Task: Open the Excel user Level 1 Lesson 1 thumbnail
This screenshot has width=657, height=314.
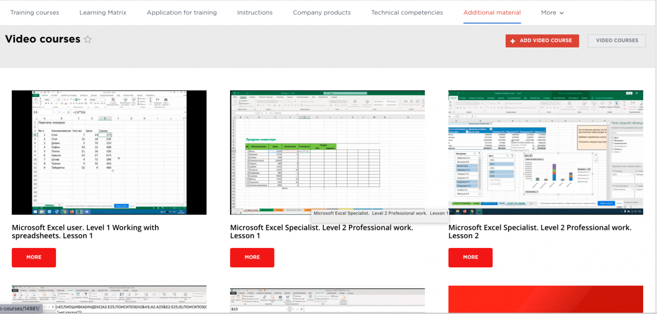Action: point(109,153)
